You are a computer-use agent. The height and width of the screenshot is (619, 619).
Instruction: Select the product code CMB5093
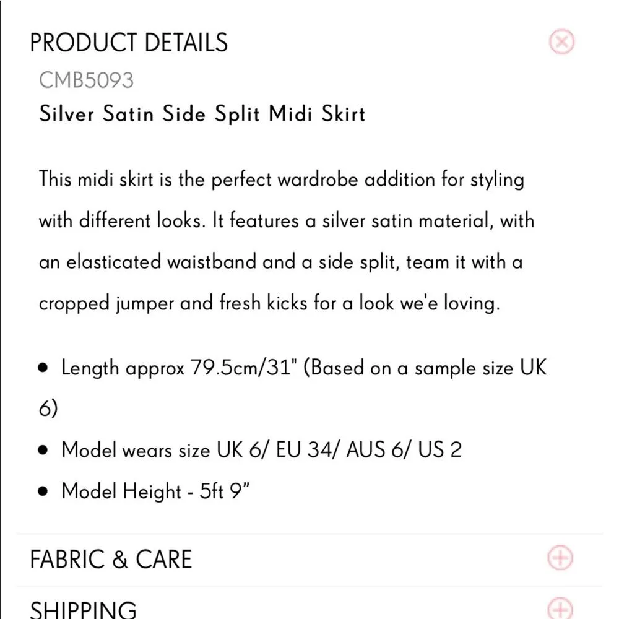click(x=86, y=80)
